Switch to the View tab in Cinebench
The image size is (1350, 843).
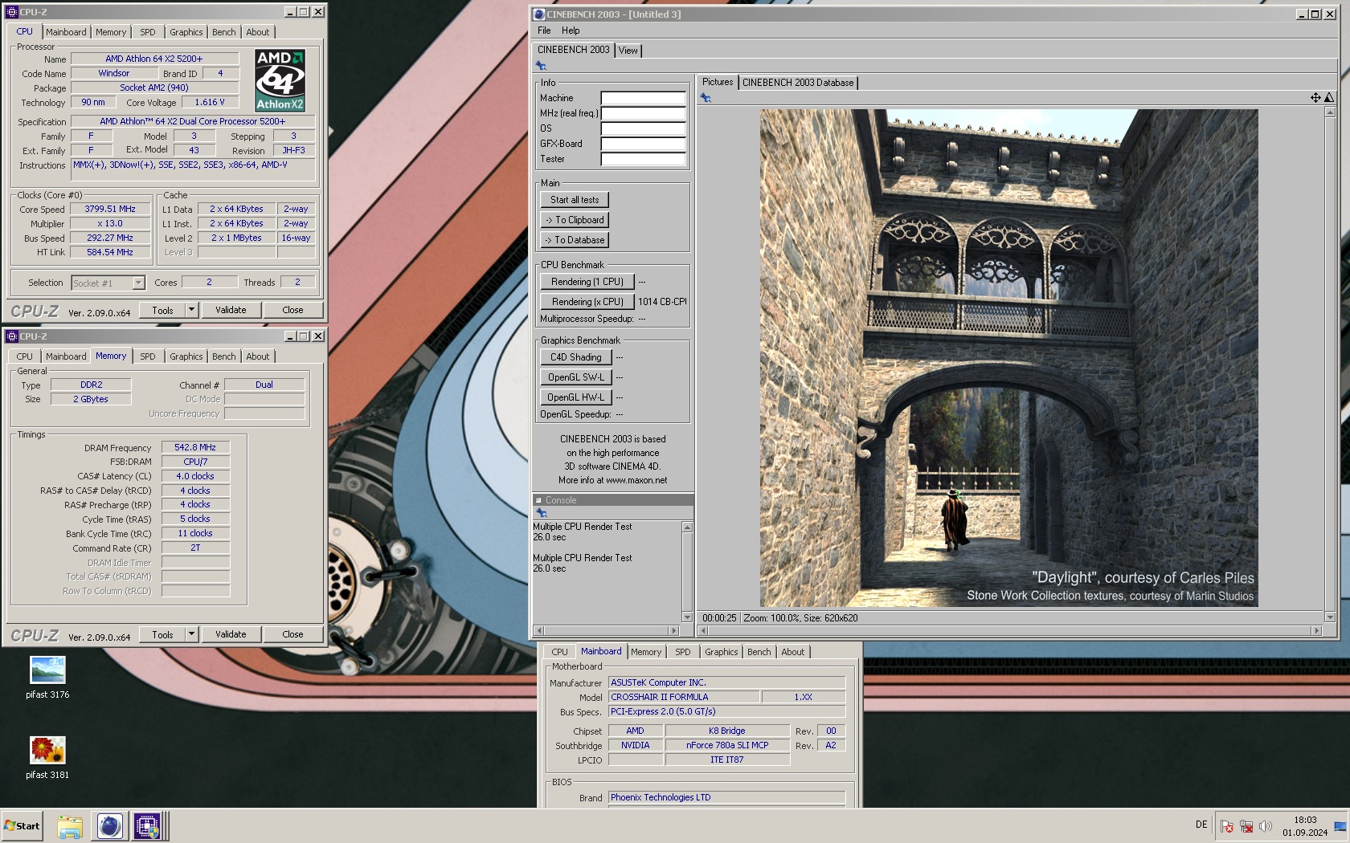(628, 51)
